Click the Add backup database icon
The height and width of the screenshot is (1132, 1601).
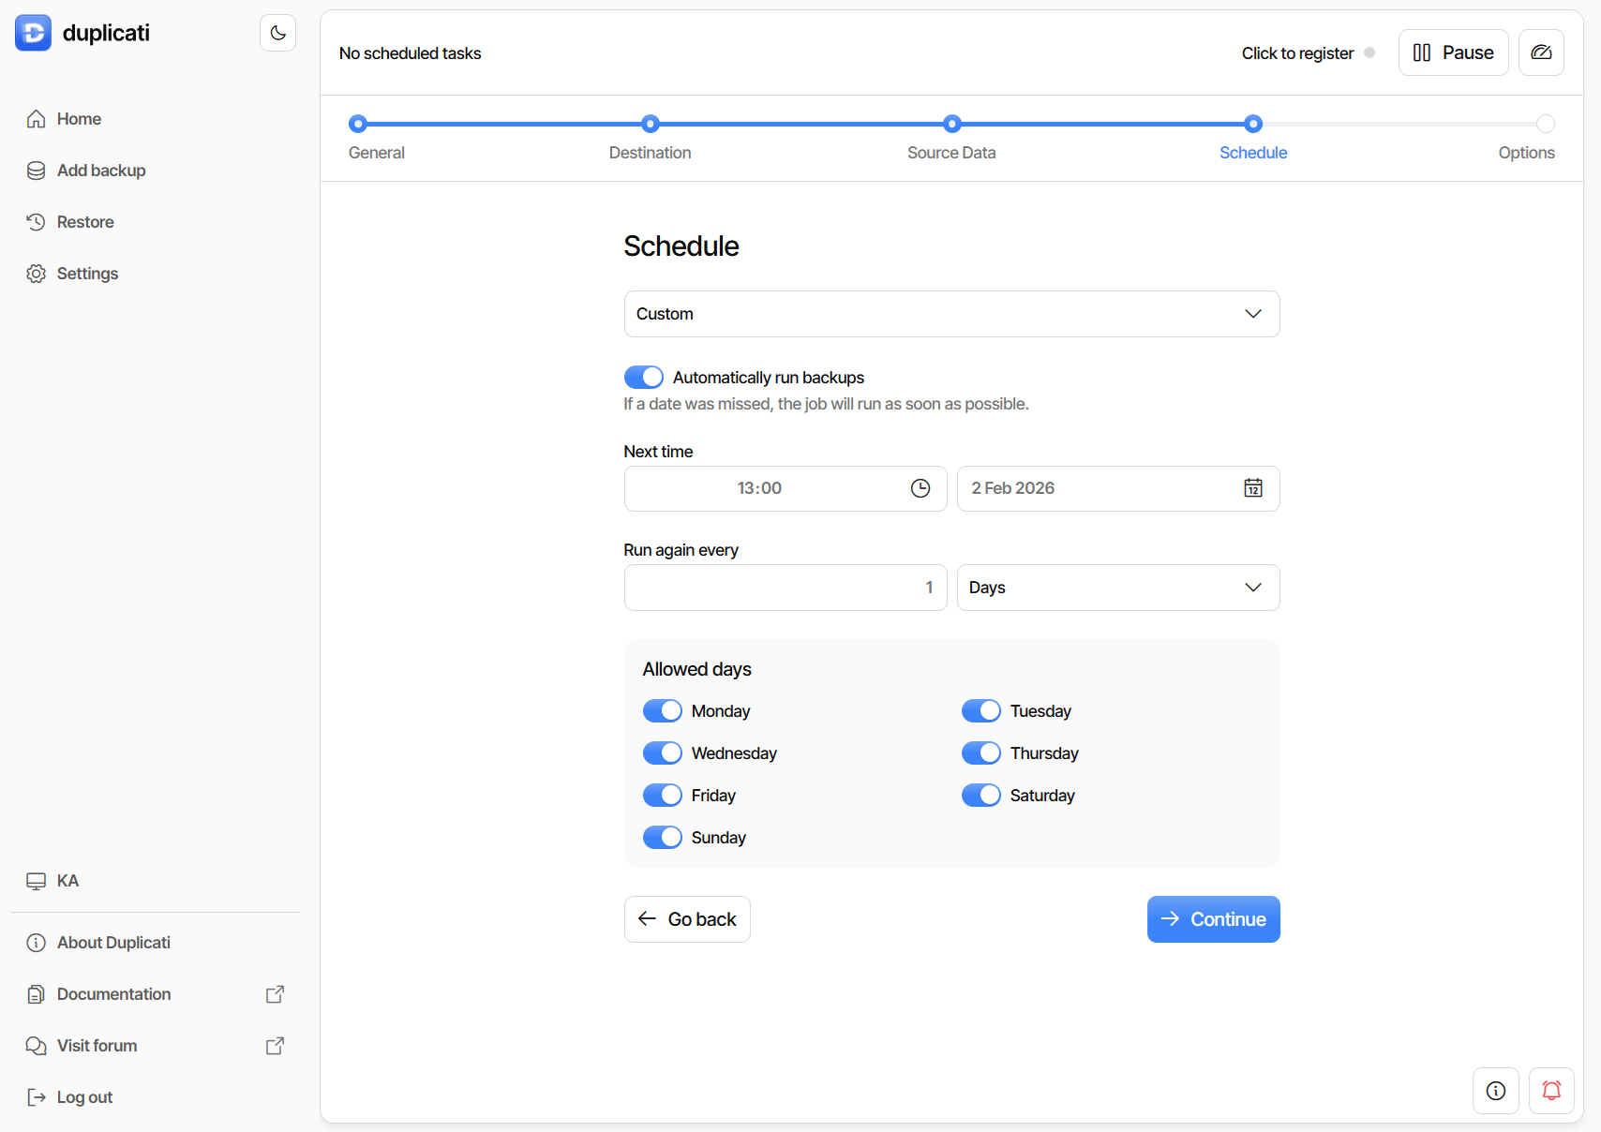(x=36, y=171)
